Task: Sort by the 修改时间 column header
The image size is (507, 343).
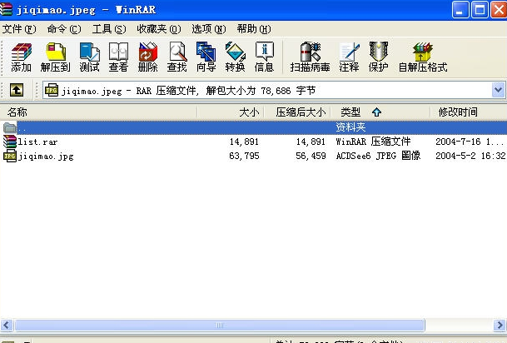Action: [469, 112]
